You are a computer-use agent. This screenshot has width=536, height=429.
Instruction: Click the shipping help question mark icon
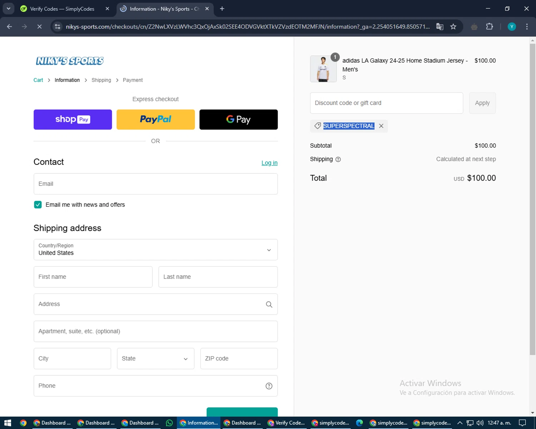[x=338, y=159]
